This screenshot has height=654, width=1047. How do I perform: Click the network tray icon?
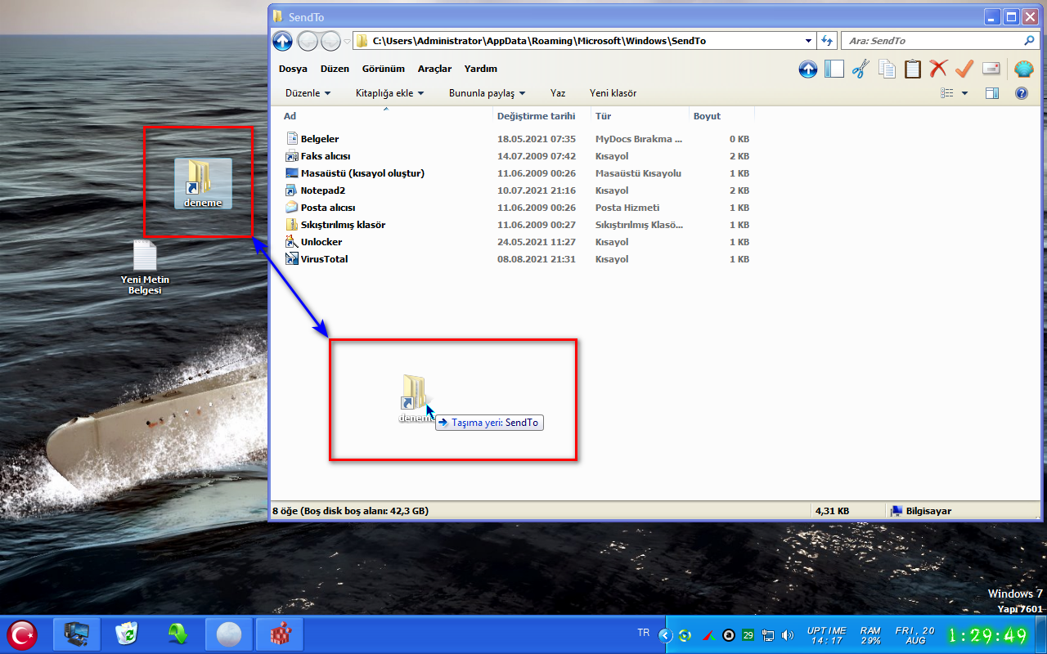click(768, 635)
